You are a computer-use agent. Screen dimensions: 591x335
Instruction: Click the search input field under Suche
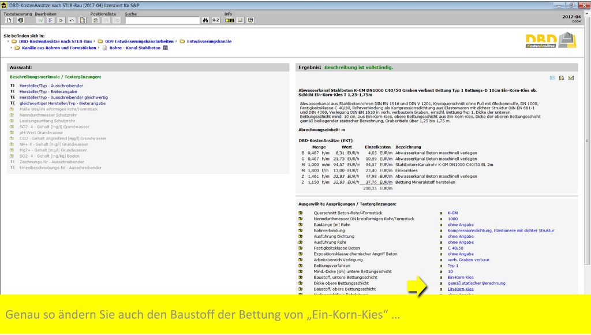pyautogui.click(x=162, y=20)
